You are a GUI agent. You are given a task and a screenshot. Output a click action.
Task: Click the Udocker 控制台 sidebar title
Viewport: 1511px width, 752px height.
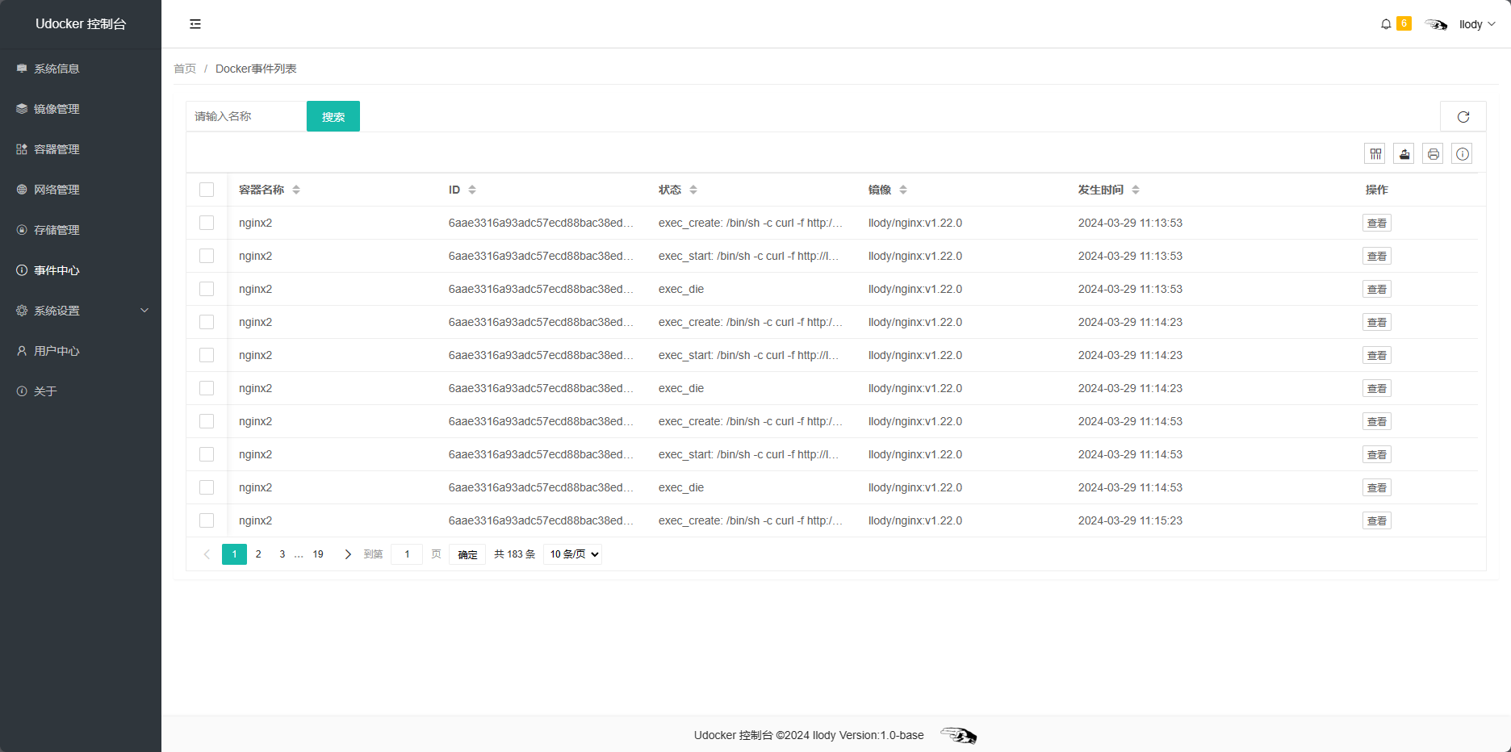click(x=81, y=24)
